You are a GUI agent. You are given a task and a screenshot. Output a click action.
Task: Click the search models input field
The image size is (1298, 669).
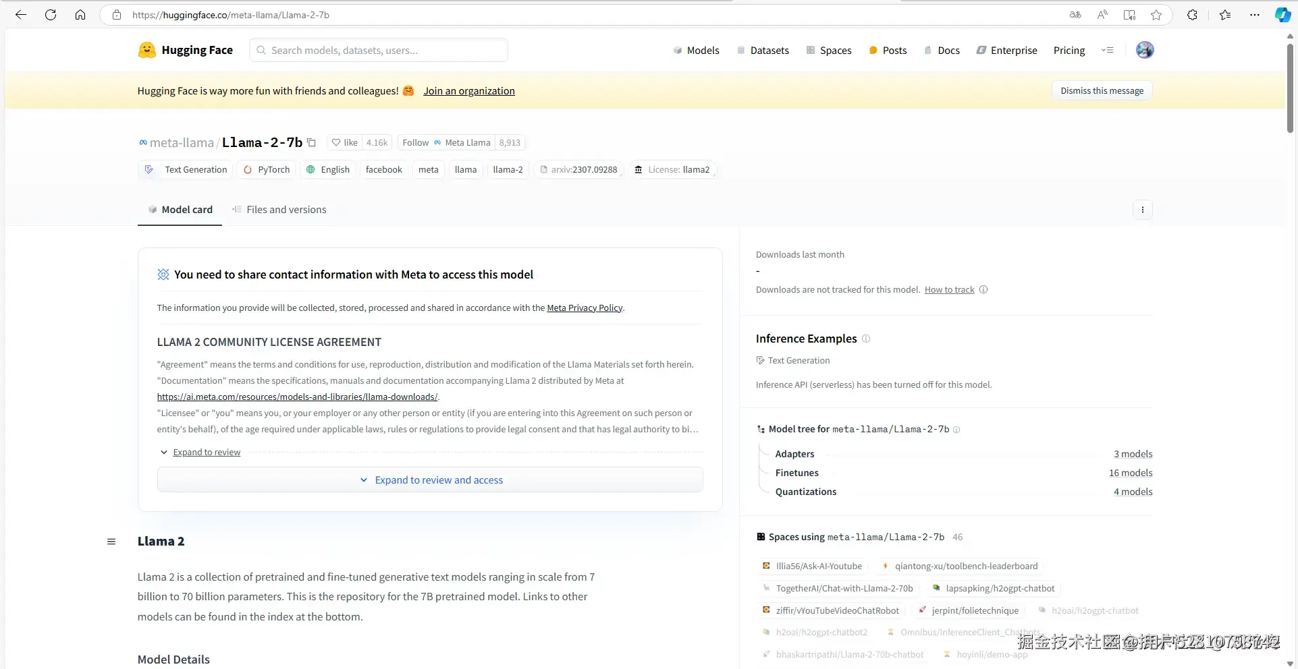379,51
